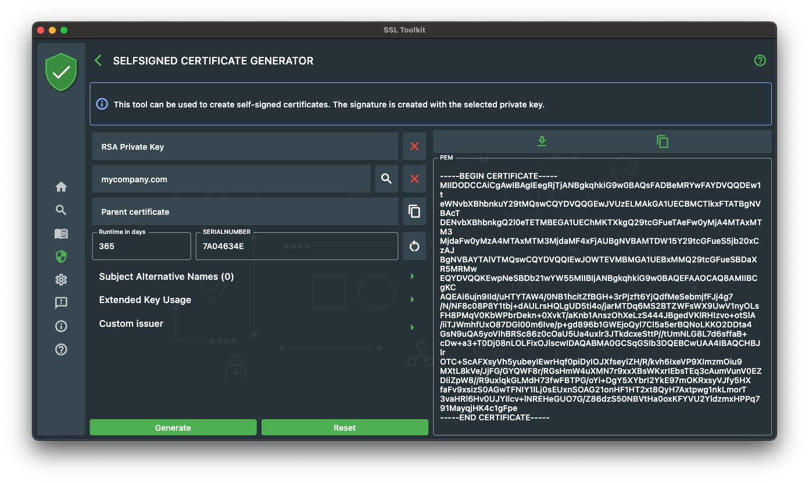The height and width of the screenshot is (483, 809).
Task: Expand the Extended Key Usage section
Action: coord(412,300)
